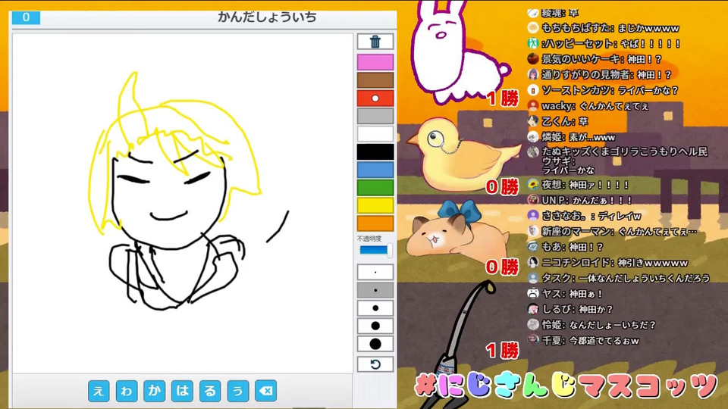This screenshot has width=728, height=409.
Task: Select the red color swatch
Action: click(375, 98)
